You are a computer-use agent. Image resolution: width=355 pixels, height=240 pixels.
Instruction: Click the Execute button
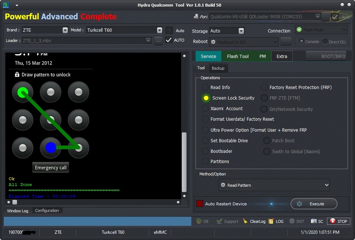[314, 204]
